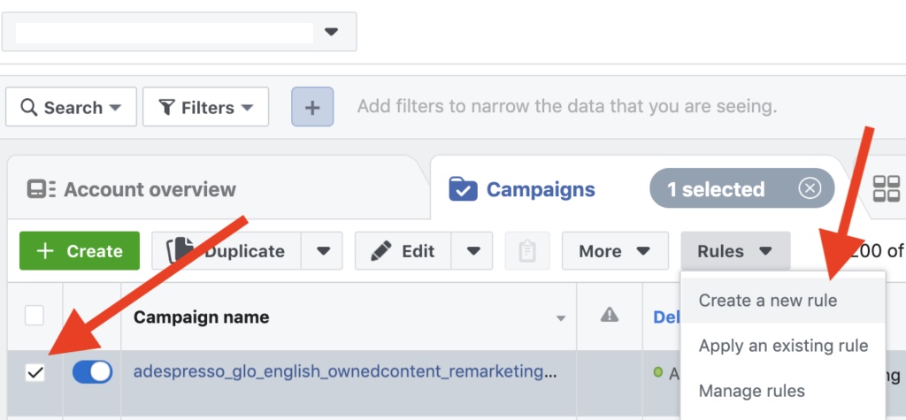Click the Duplicate button
This screenshot has height=420, width=906.
[x=226, y=251]
